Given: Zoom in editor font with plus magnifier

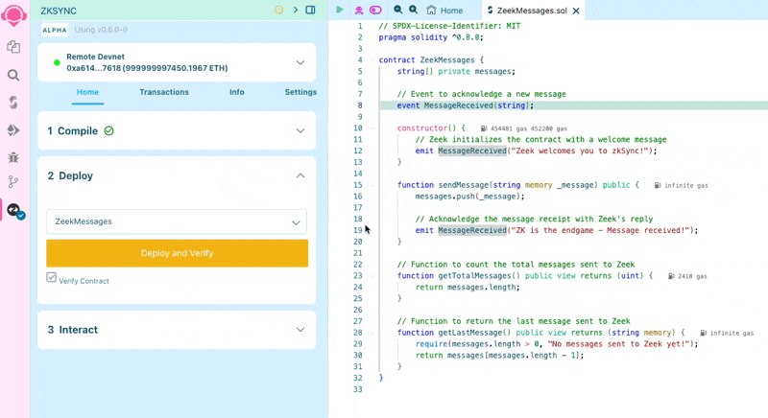Looking at the screenshot, I should click(x=414, y=10).
